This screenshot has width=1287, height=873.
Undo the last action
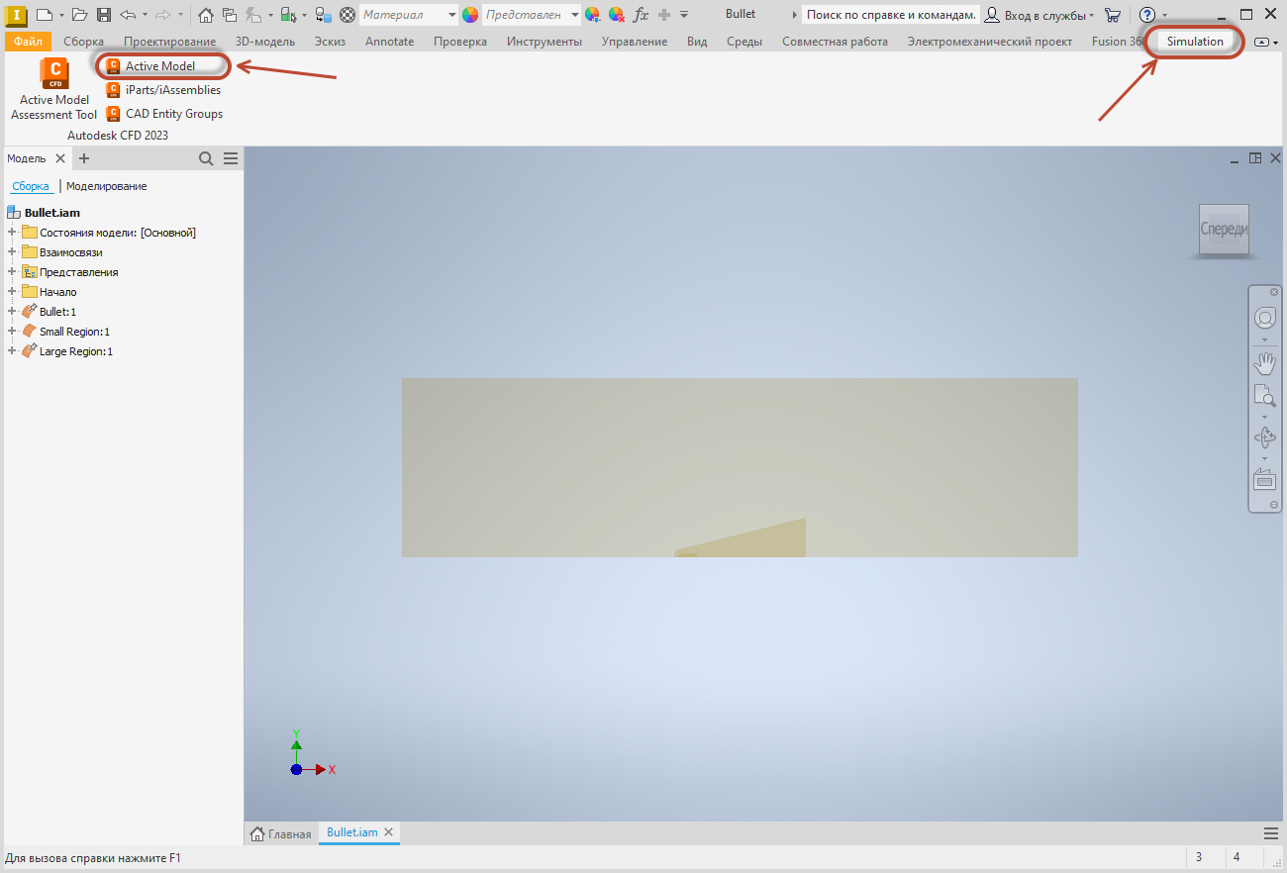click(x=128, y=15)
